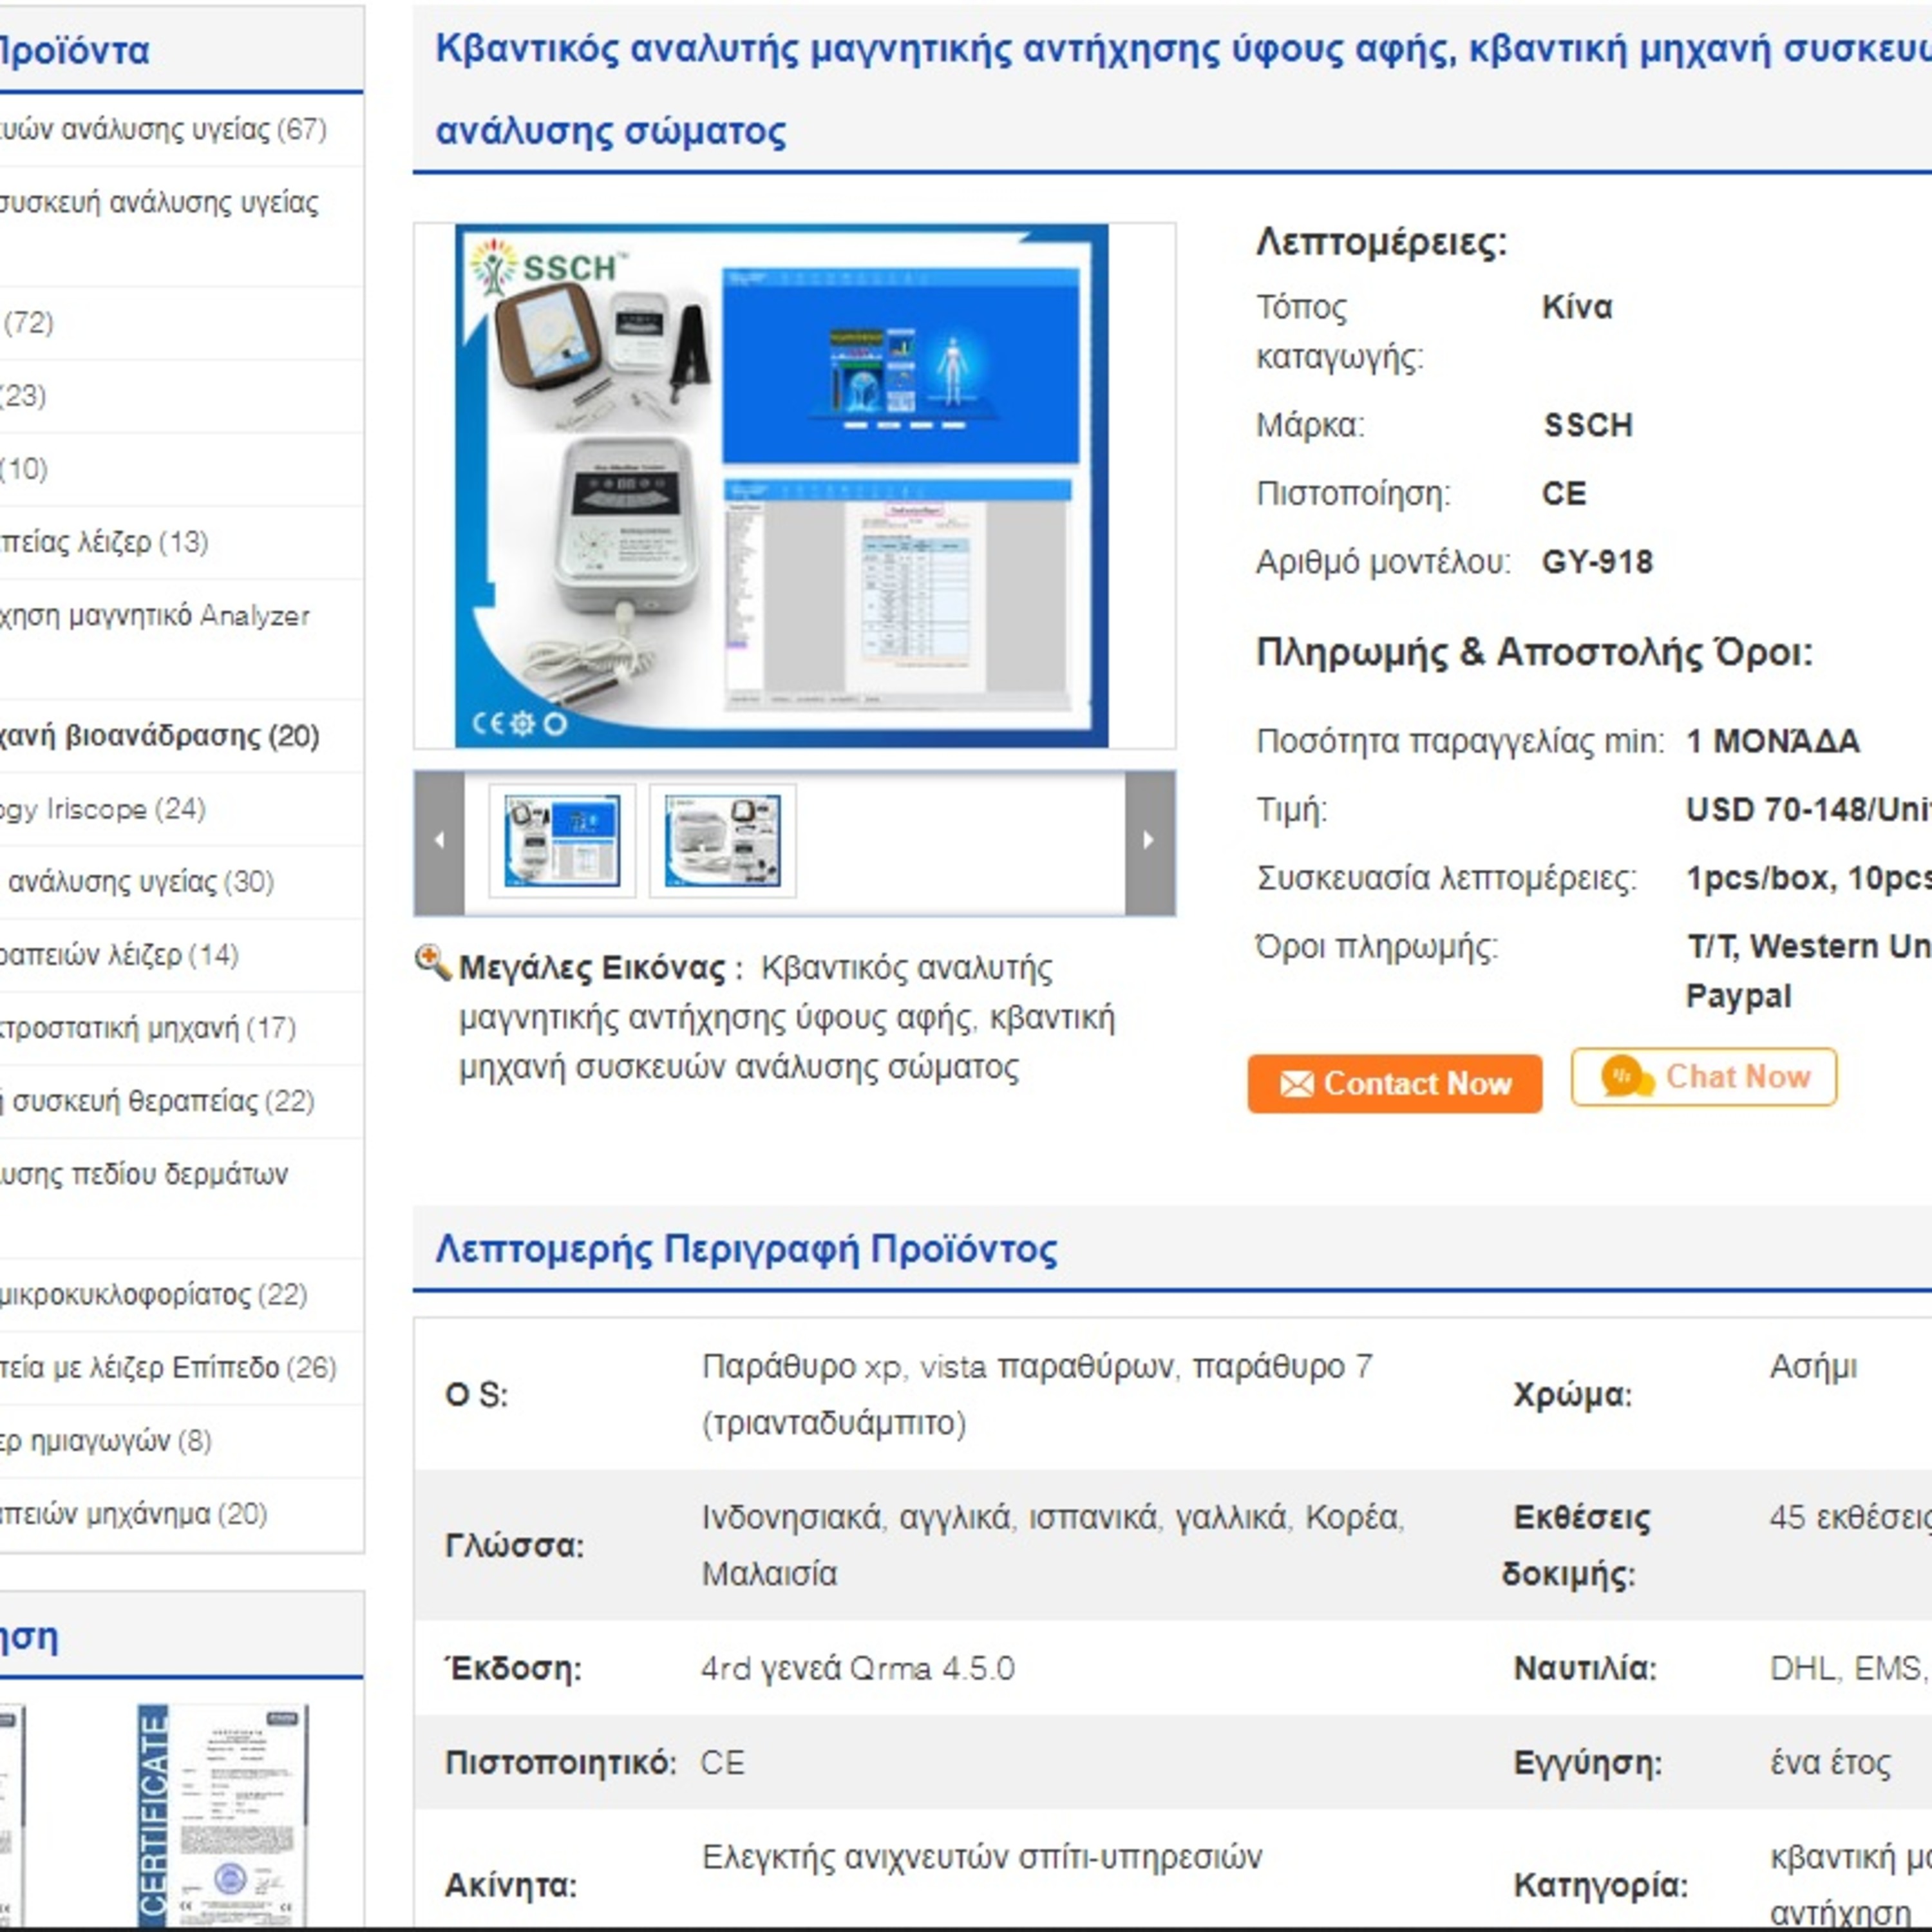
Task: Click the chat bubble icon in Chat Now
Action: pos(1625,1077)
